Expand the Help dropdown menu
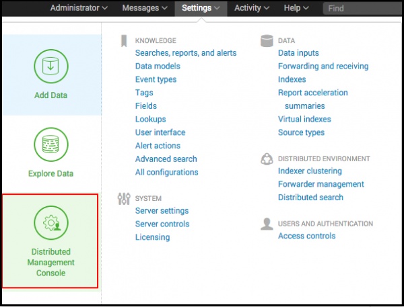 click(296, 8)
